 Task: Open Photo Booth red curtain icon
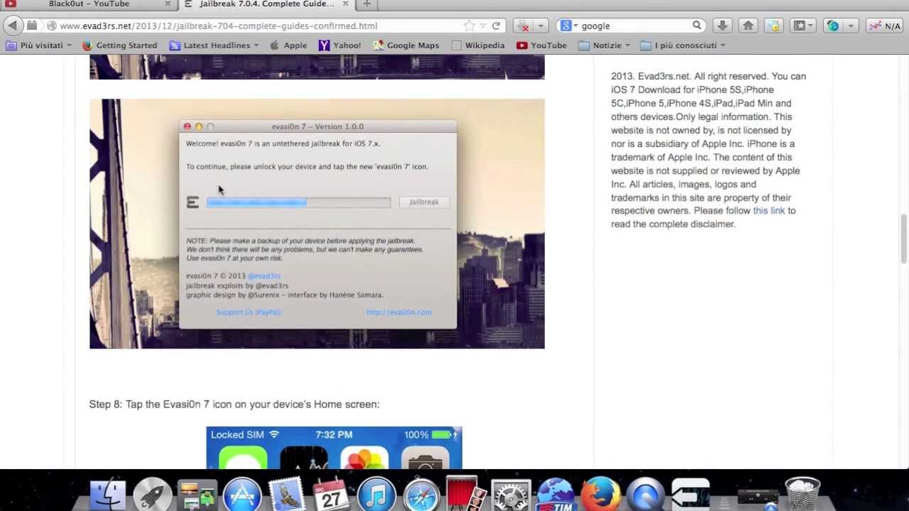click(x=466, y=494)
